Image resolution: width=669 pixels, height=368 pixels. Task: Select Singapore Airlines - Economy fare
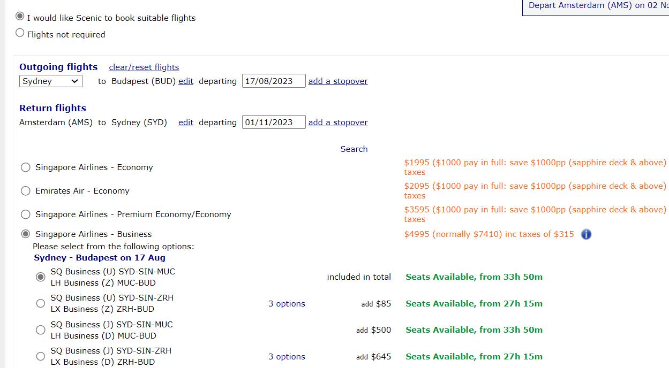coord(25,167)
